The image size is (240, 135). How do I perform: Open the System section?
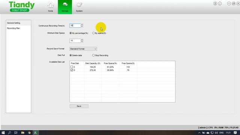tap(79, 7)
